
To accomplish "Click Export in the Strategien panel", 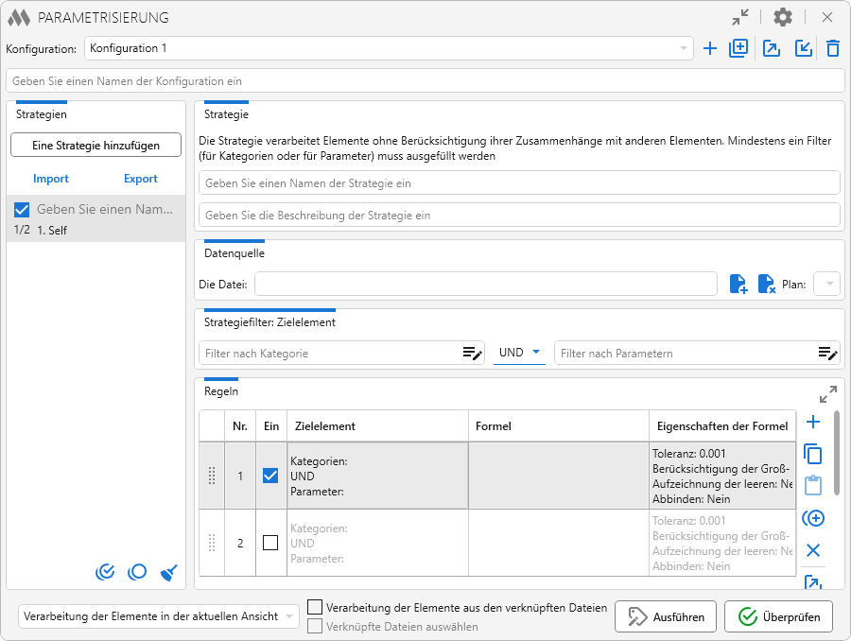I will [141, 179].
